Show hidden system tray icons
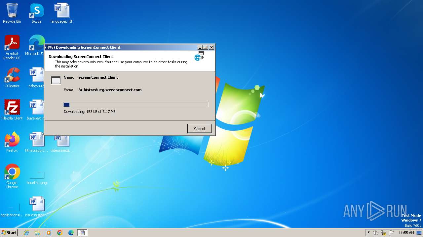 [x=368, y=233]
